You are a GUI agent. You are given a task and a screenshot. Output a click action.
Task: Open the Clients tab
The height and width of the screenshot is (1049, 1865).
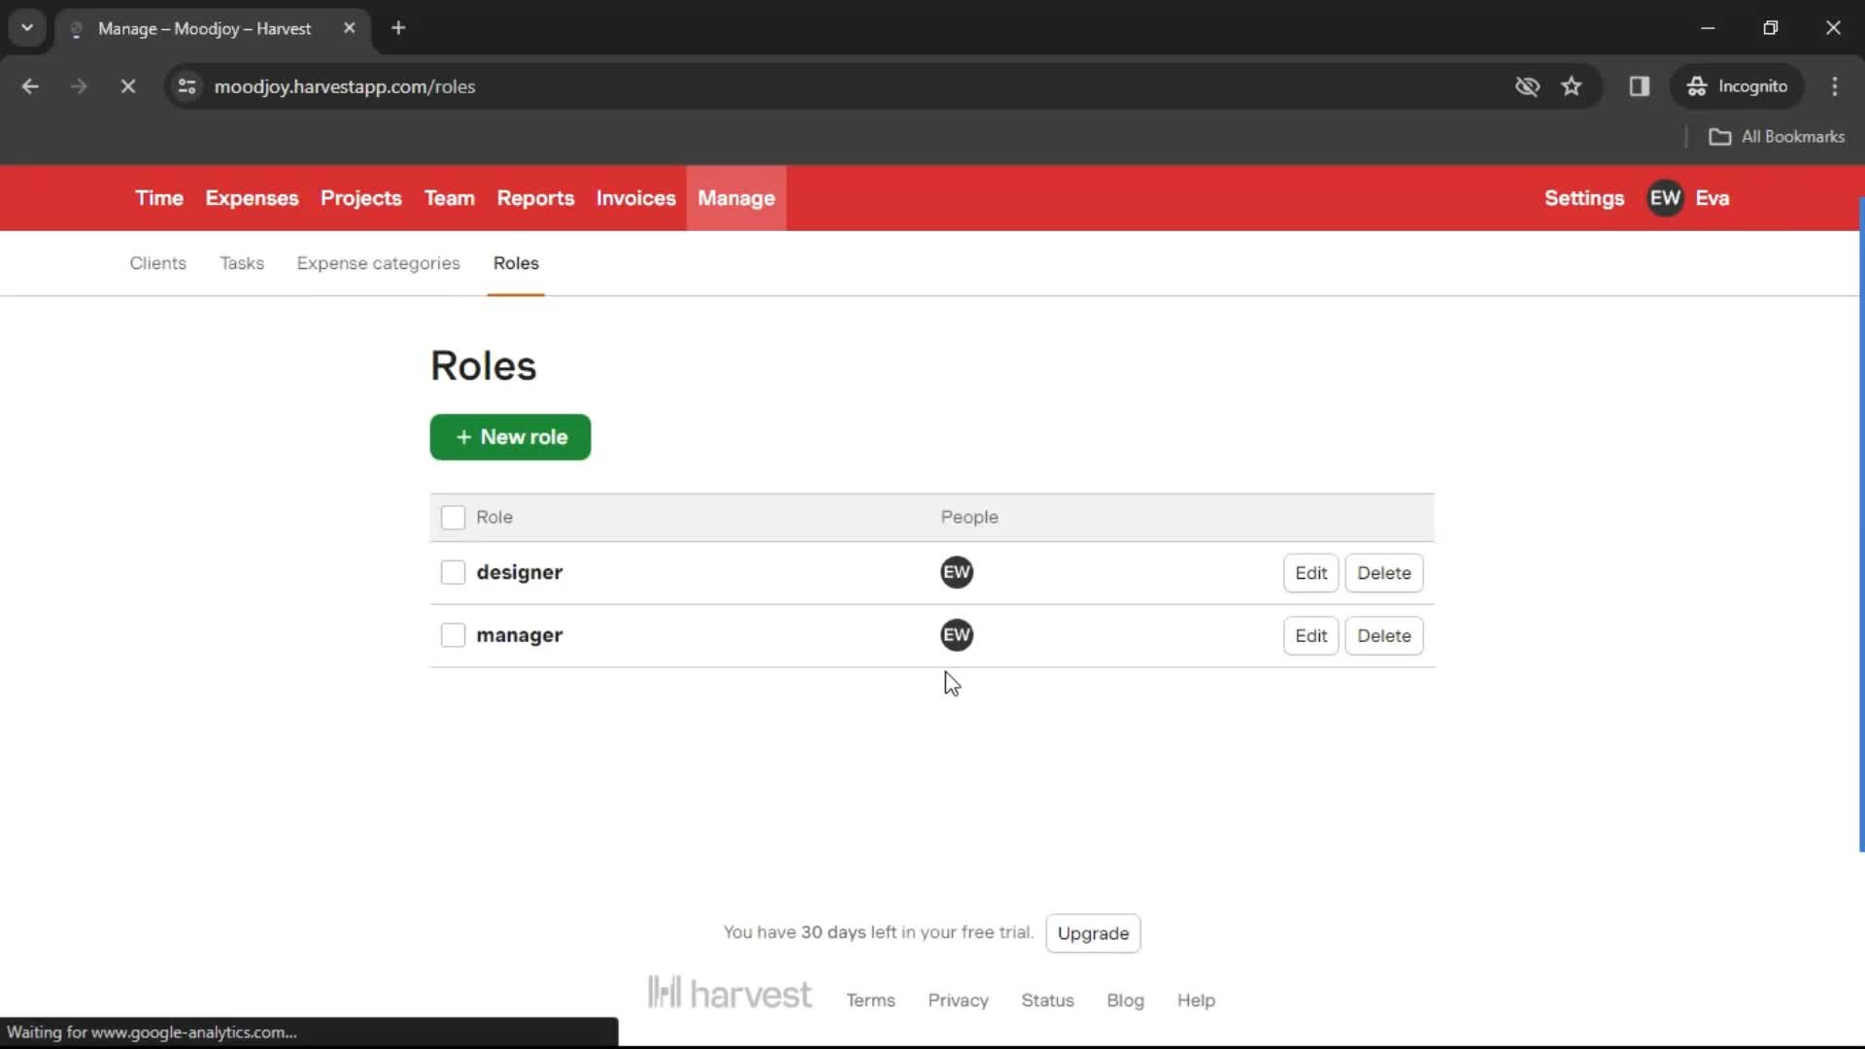coord(157,262)
